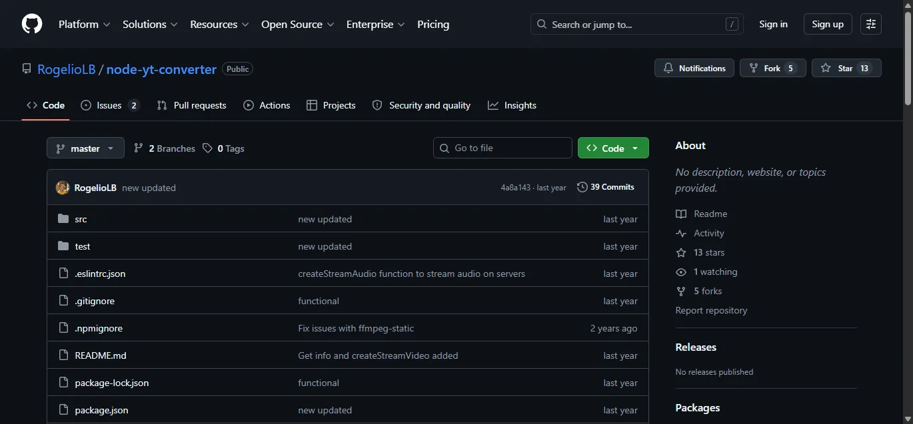Image resolution: width=913 pixels, height=424 pixels.
Task: Click the .npmignore file icon
Action: (63, 328)
